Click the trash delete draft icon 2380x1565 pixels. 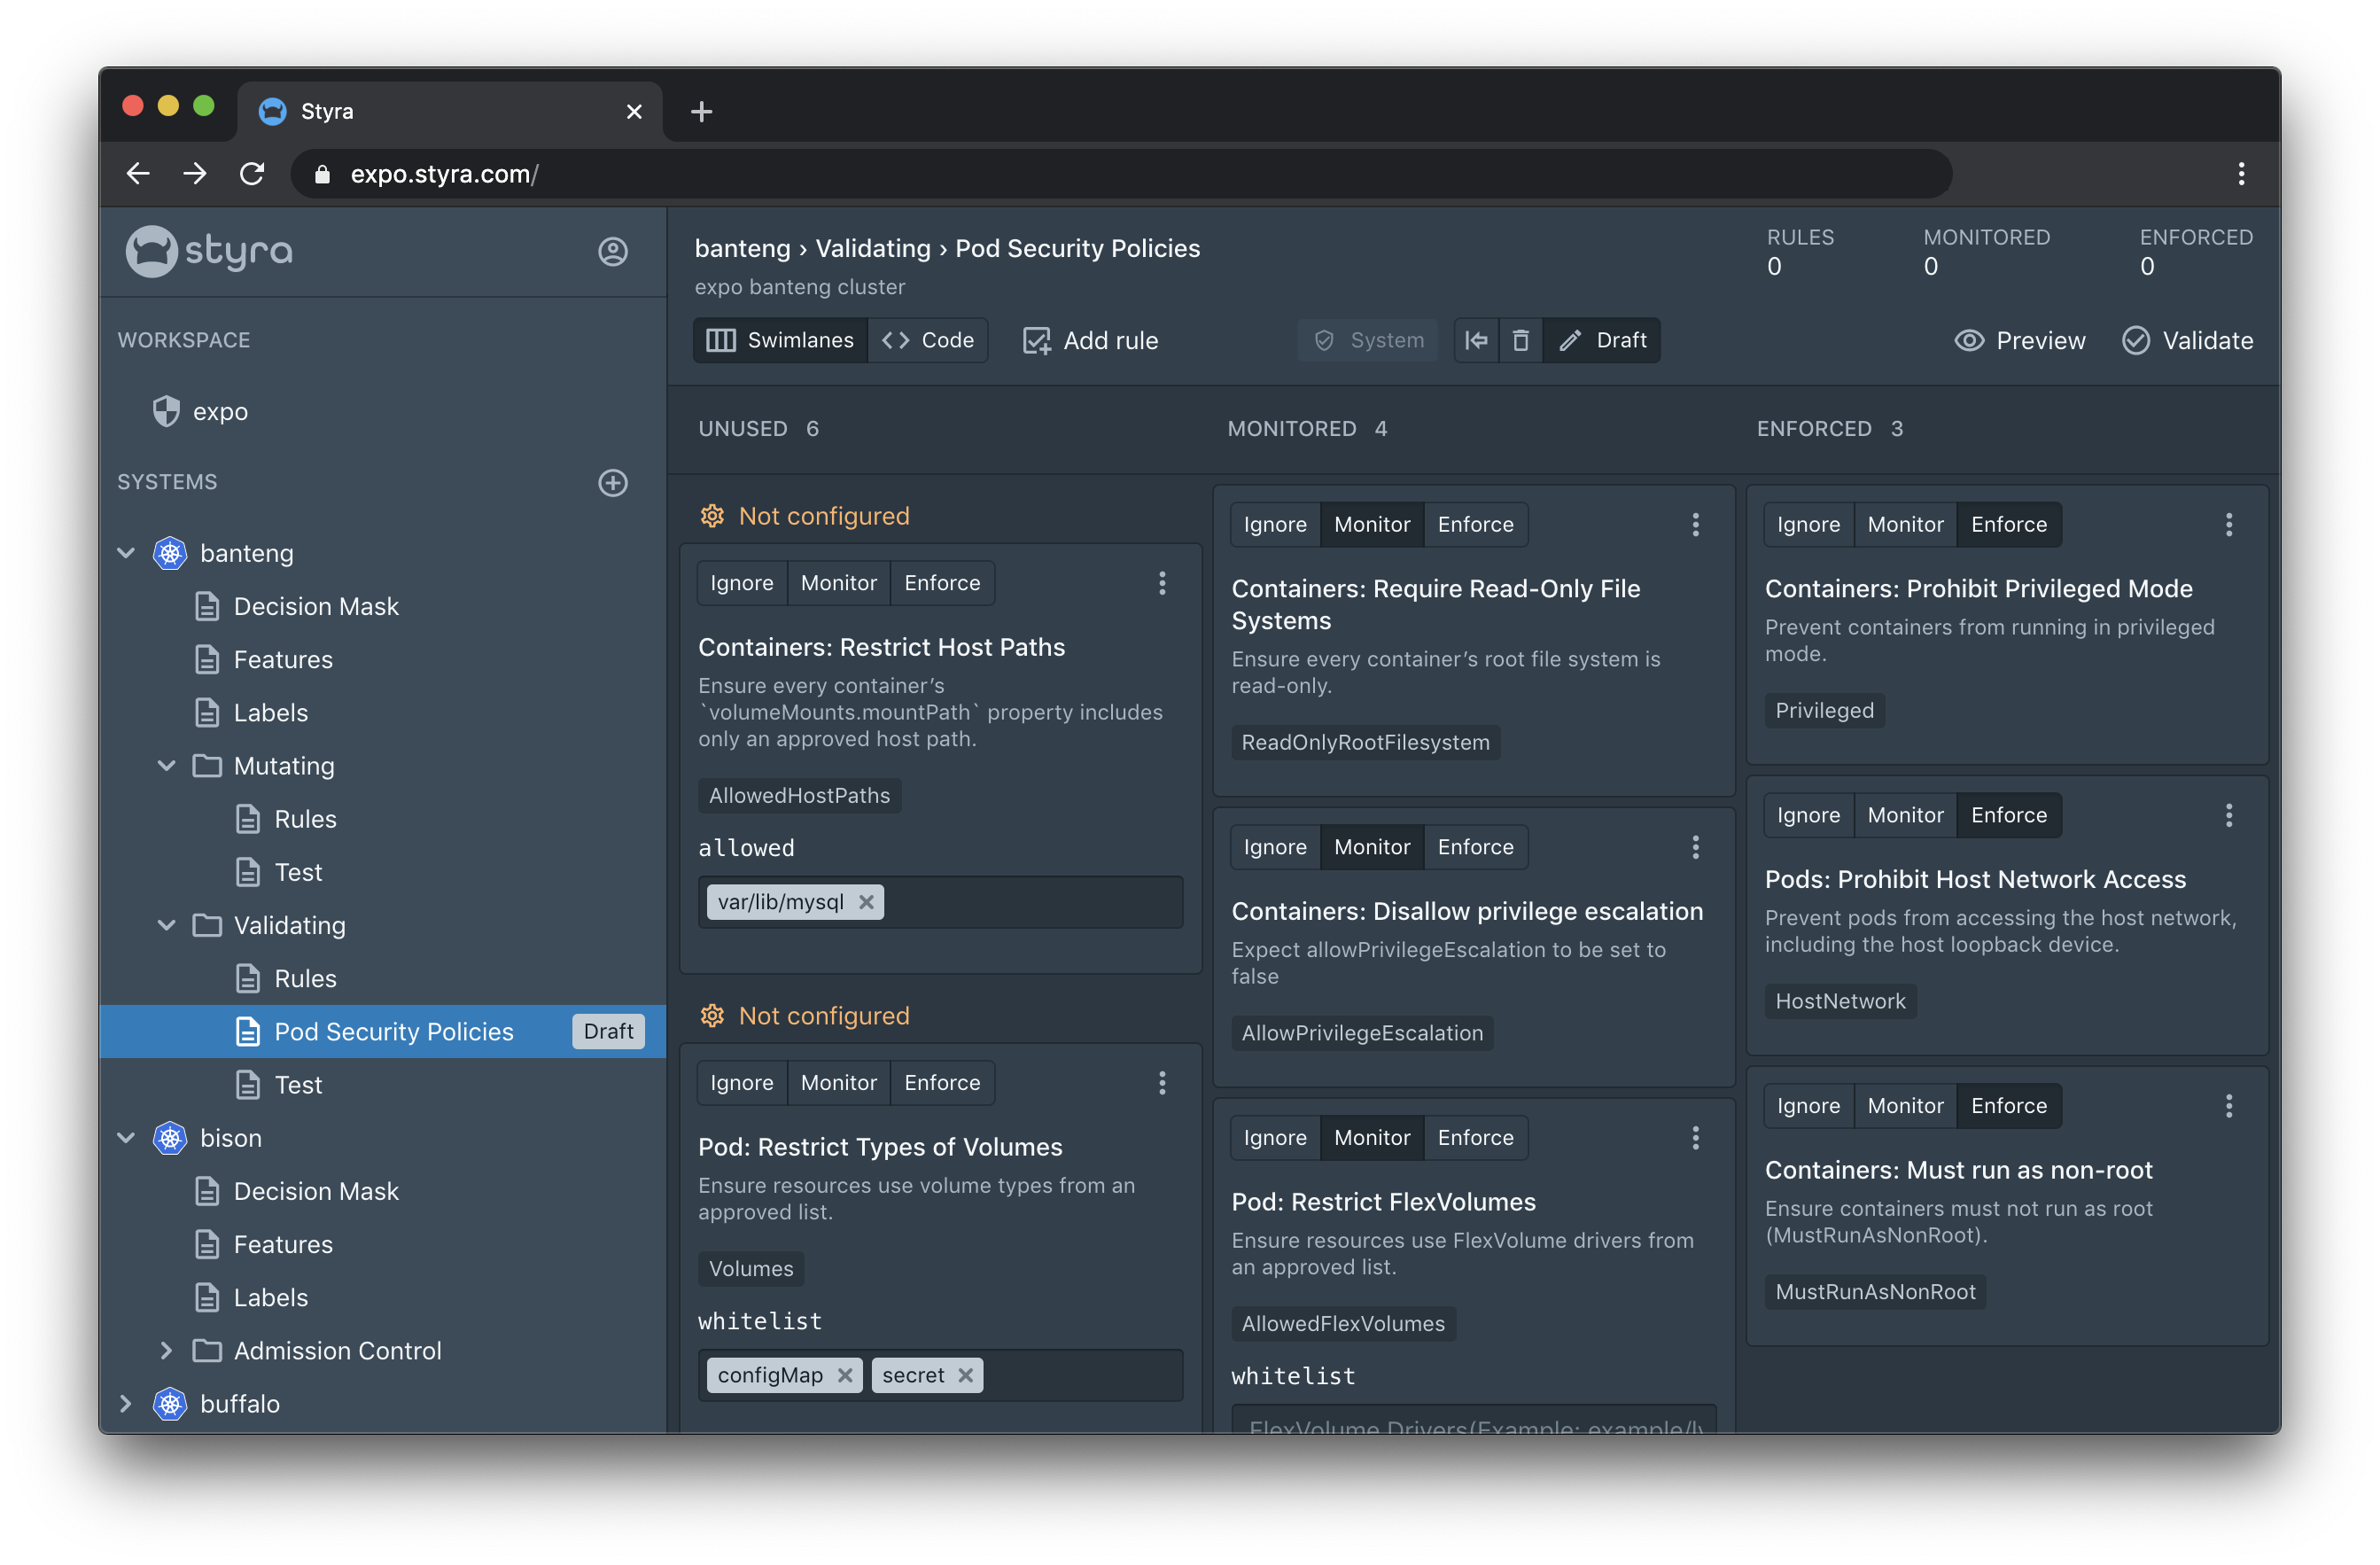click(x=1520, y=340)
